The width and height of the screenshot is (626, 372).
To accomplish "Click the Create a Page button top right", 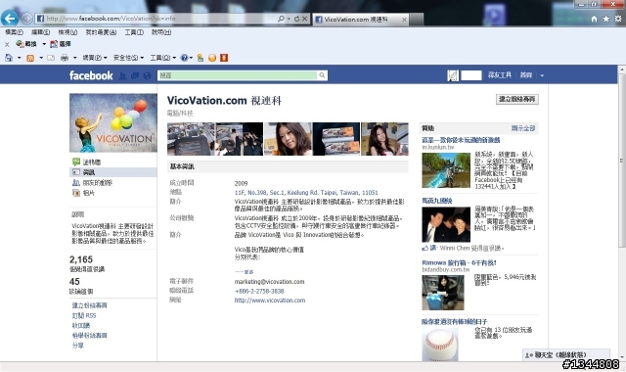I will (517, 99).
